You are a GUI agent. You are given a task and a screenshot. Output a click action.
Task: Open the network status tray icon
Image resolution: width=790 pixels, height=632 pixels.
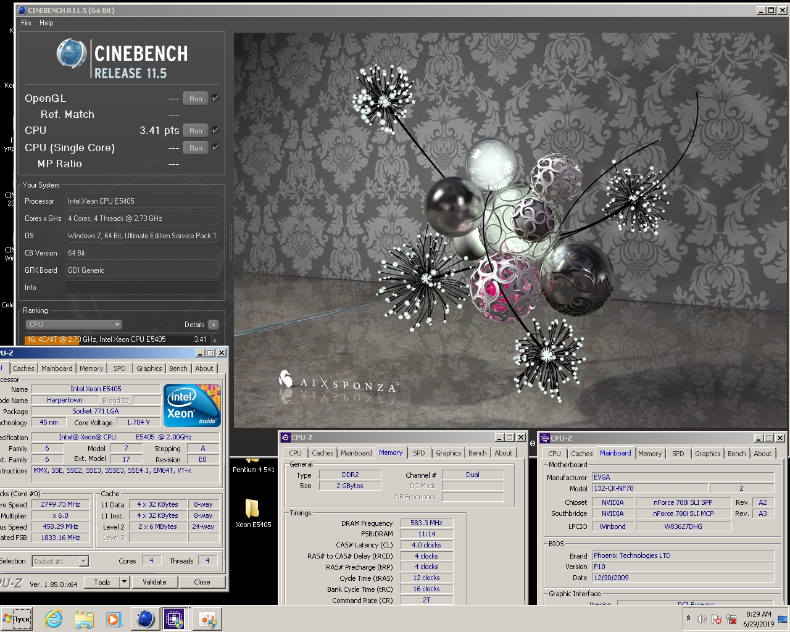coord(731,619)
